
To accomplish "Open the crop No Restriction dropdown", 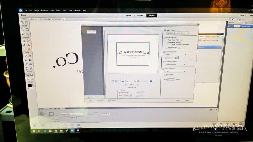I will pyautogui.click(x=72, y=114).
